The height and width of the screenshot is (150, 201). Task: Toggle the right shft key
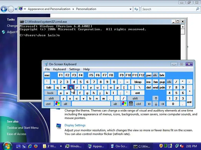(135, 98)
